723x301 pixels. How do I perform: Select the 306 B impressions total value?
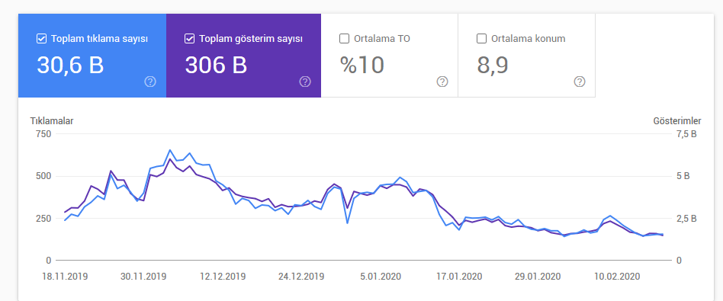click(x=216, y=66)
